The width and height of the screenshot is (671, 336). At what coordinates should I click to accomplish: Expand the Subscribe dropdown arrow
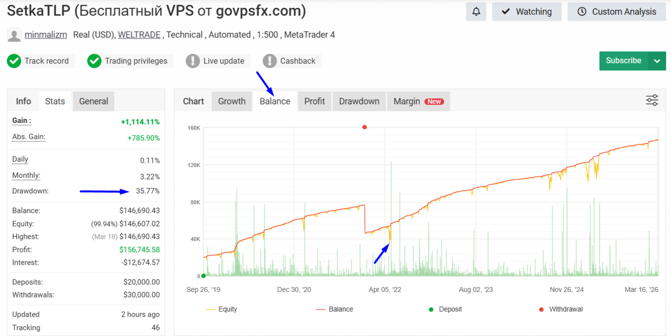[657, 61]
